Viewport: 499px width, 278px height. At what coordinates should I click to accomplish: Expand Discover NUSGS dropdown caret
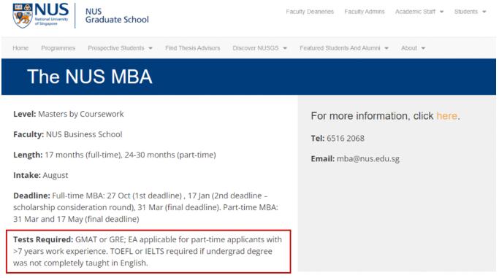(x=285, y=48)
